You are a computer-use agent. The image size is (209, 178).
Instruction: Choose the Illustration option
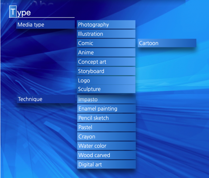(106, 34)
